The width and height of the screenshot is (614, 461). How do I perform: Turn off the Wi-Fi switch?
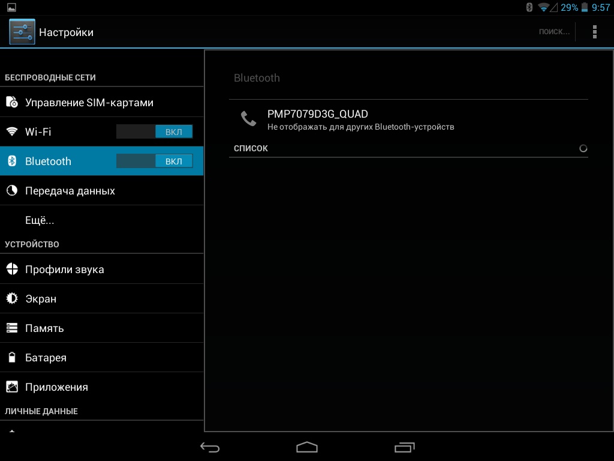click(x=154, y=131)
